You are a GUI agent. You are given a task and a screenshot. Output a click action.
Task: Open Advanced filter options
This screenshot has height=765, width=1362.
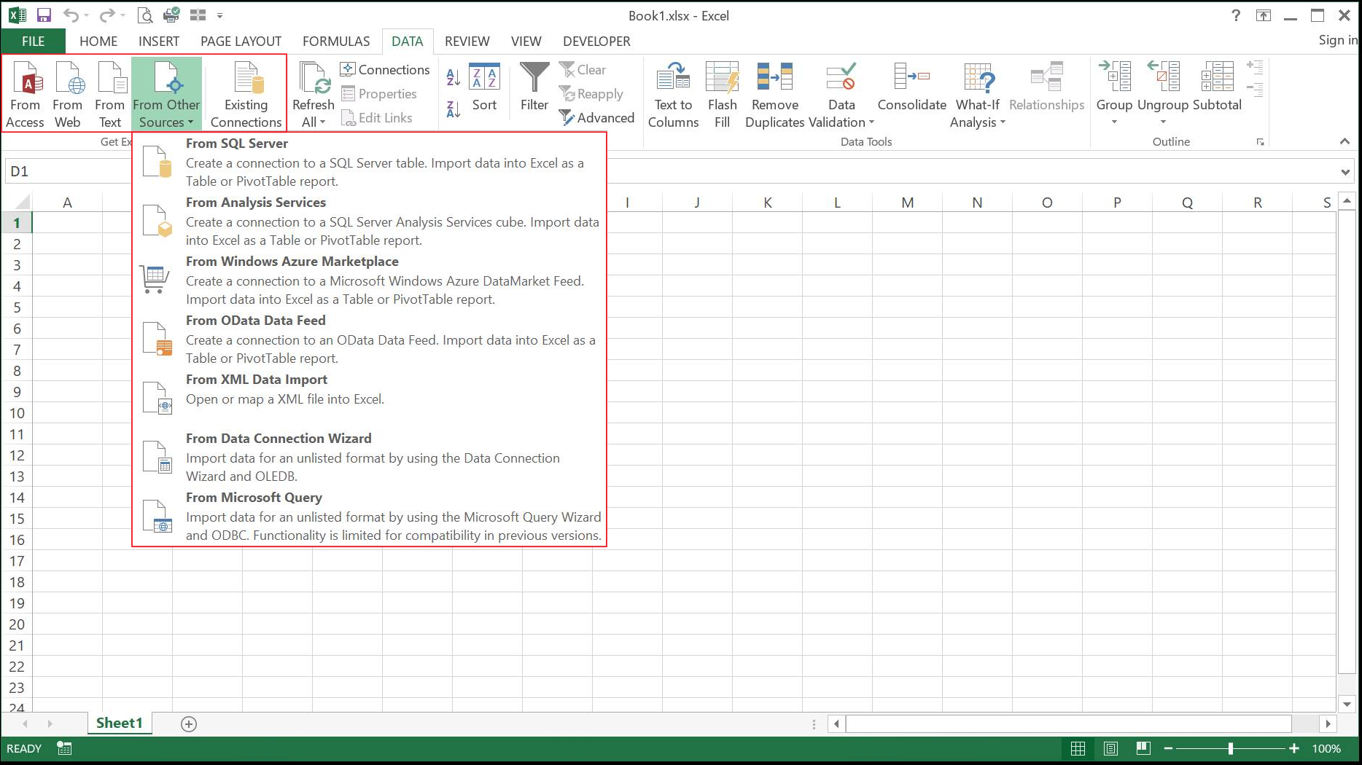pyautogui.click(x=596, y=117)
